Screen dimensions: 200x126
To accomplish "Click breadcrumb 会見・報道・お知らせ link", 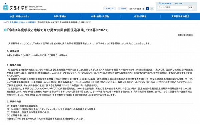I will click(17, 22).
